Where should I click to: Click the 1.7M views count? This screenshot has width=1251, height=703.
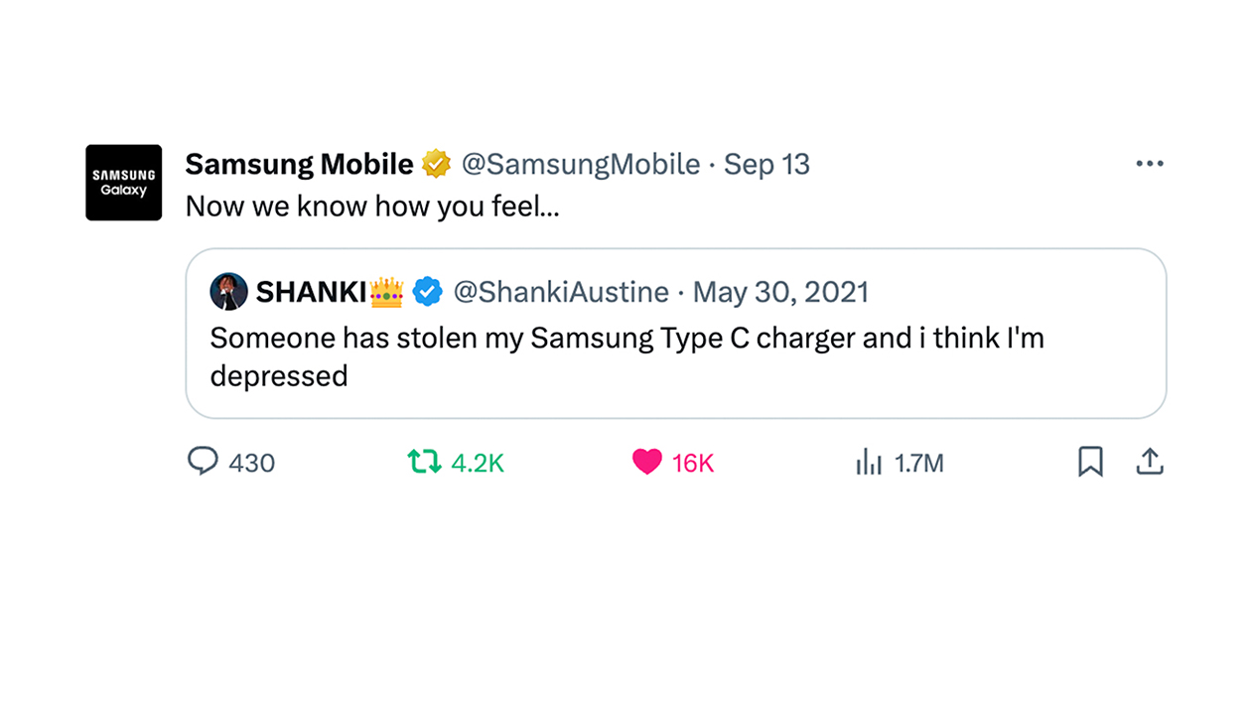point(917,462)
